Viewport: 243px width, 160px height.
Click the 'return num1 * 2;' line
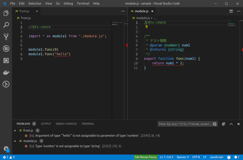pyautogui.click(x=168, y=63)
